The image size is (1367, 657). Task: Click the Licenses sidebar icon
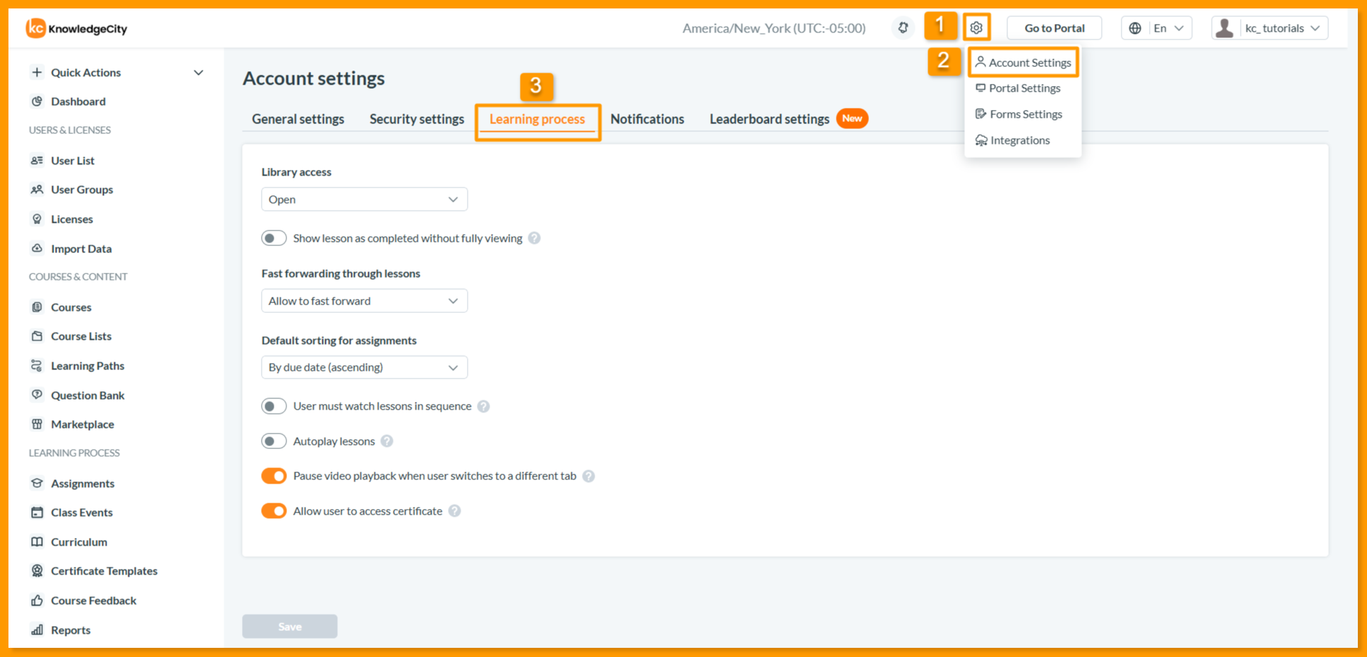37,219
